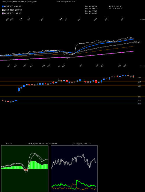Click the '401' tops row value
The width and height of the screenshot is (145, 192).
pos(42,19)
